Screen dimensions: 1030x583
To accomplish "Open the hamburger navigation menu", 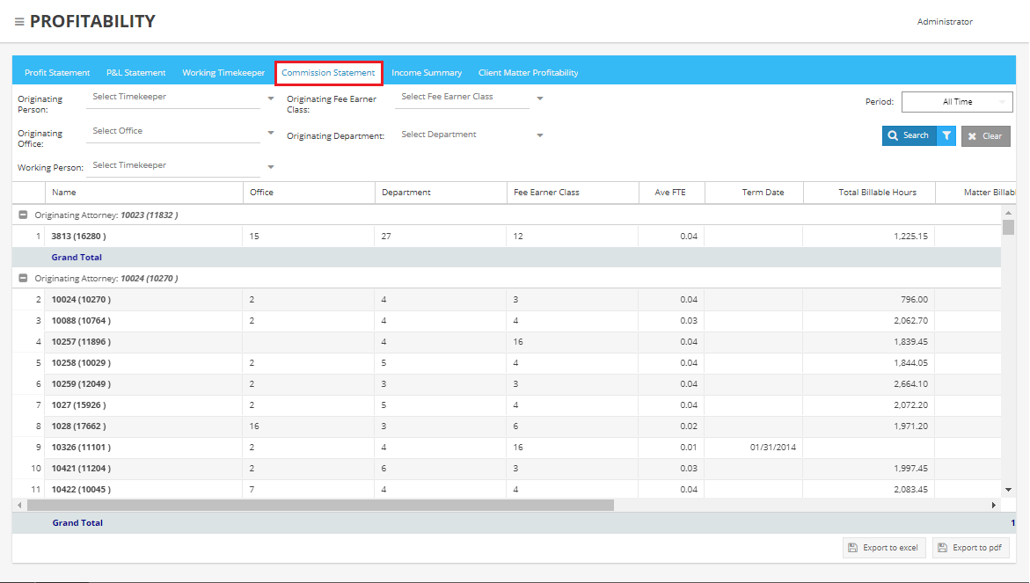I will click(x=19, y=22).
